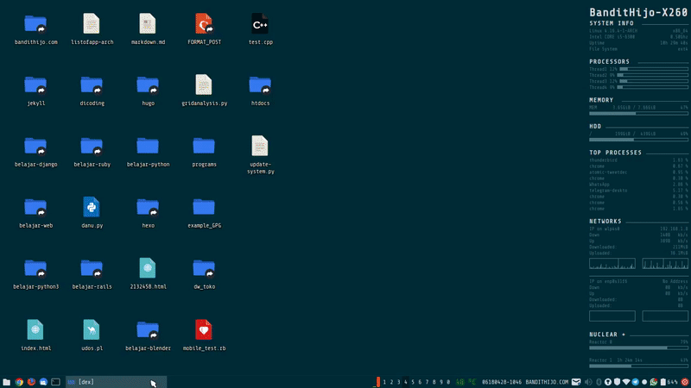Open the FORMAT_POST file icon
This screenshot has height=388, width=691.
pos(204,24)
